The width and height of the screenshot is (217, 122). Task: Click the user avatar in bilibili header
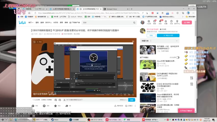[x=142, y=22]
